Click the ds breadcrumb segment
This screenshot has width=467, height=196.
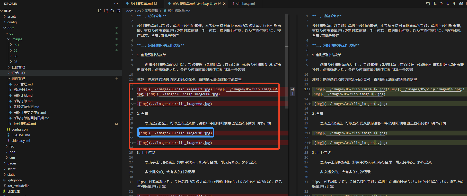pyautogui.click(x=139, y=11)
